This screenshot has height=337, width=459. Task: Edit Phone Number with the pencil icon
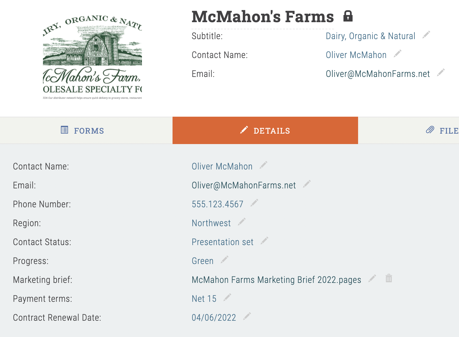pos(254,203)
